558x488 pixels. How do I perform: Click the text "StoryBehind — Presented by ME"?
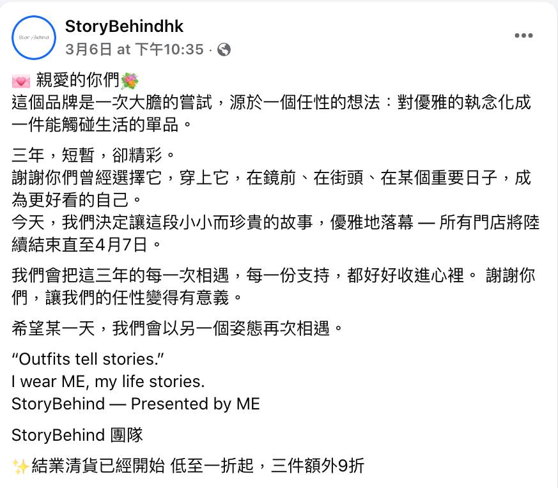pos(136,404)
